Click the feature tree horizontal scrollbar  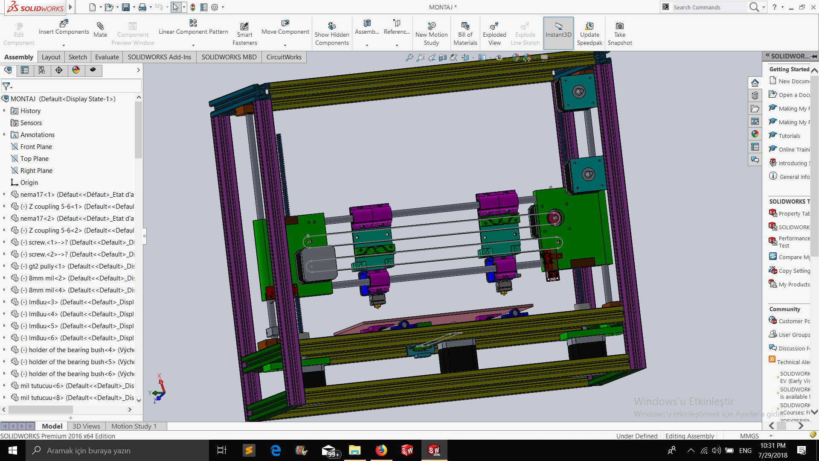(x=41, y=409)
